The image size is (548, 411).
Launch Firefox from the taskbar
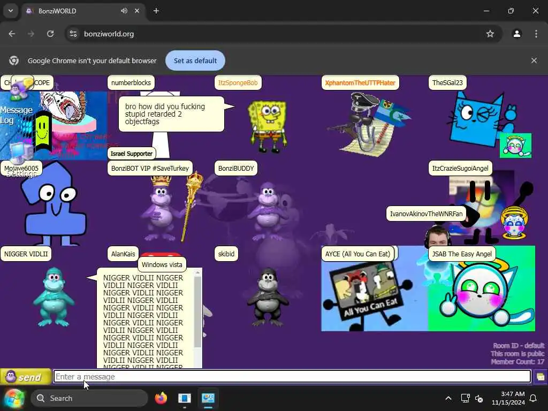(x=161, y=398)
